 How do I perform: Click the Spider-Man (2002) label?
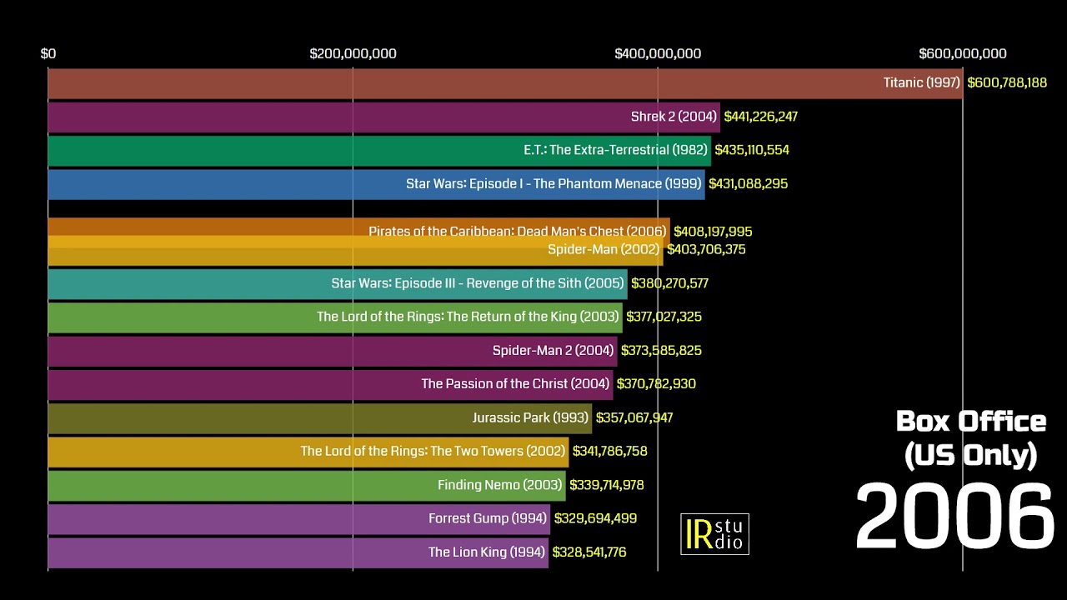[605, 249]
